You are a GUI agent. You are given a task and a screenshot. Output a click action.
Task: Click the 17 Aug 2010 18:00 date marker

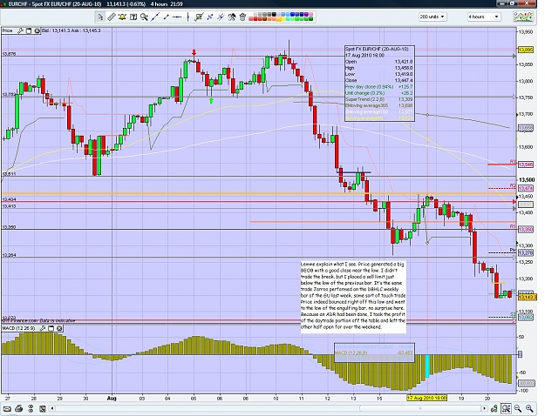pyautogui.click(x=426, y=398)
